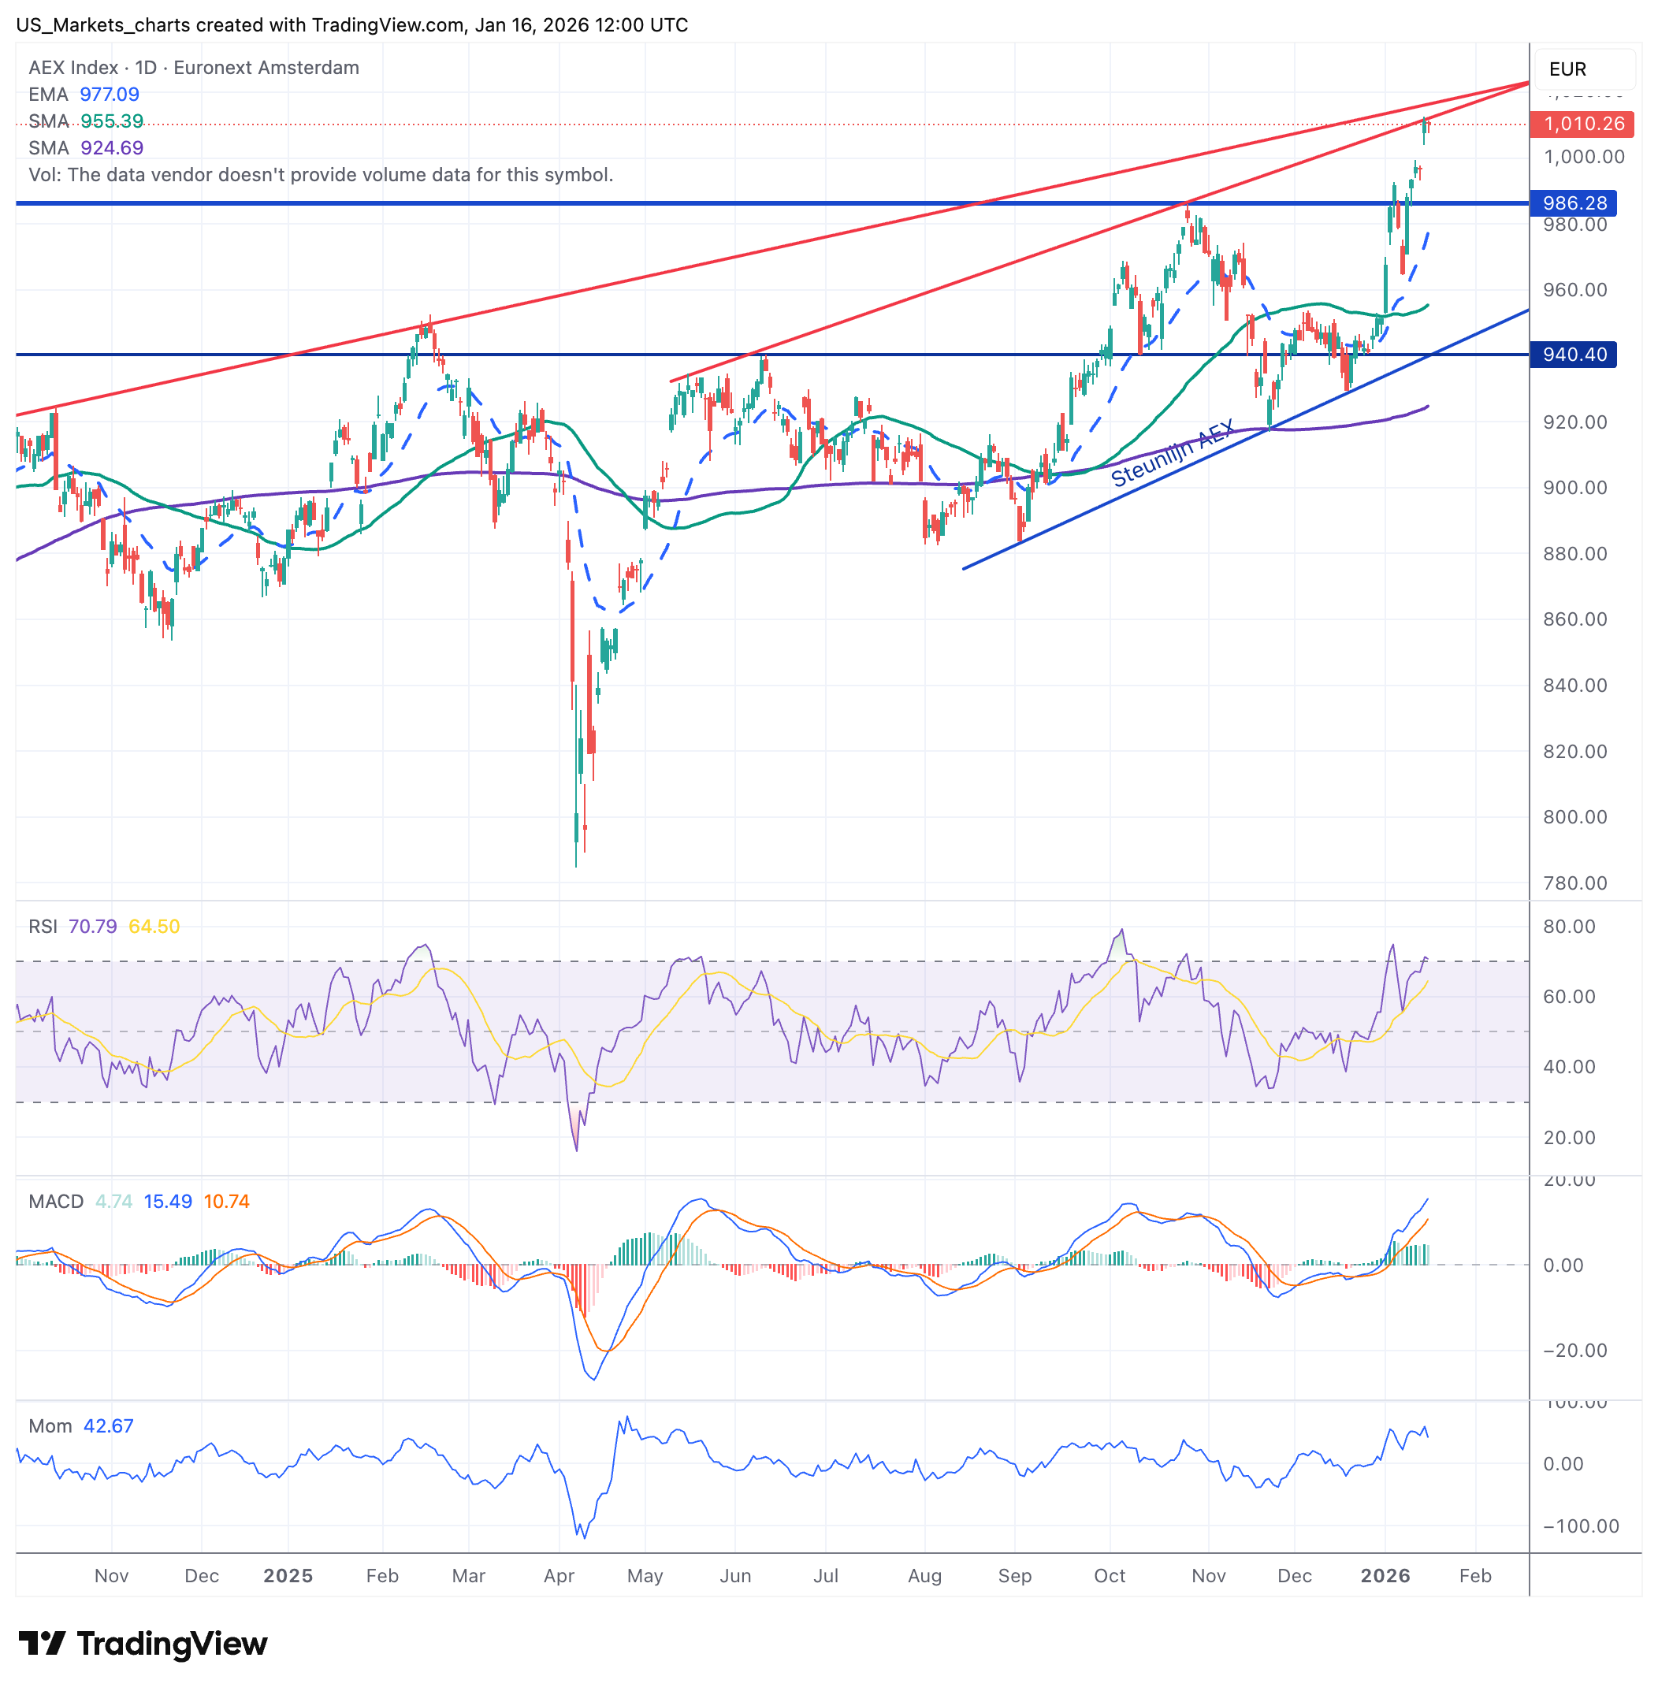Viewport: 1658px width, 1691px height.
Task: Click the MACD indicator label
Action: pos(56,1202)
